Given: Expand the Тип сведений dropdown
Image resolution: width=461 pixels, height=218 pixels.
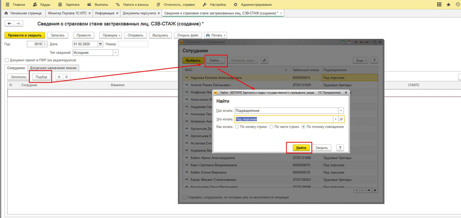Looking at the screenshot, I should pyautogui.click(x=115, y=53).
